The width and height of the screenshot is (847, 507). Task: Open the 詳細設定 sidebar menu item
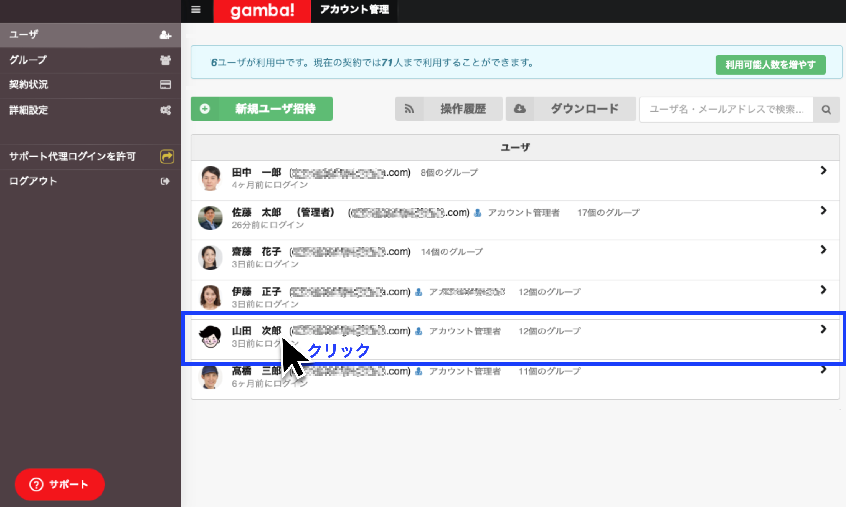pos(90,110)
